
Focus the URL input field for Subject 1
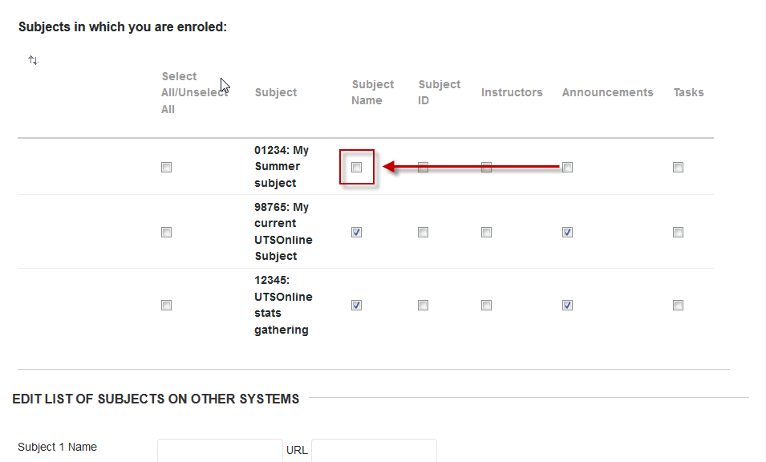[374, 450]
